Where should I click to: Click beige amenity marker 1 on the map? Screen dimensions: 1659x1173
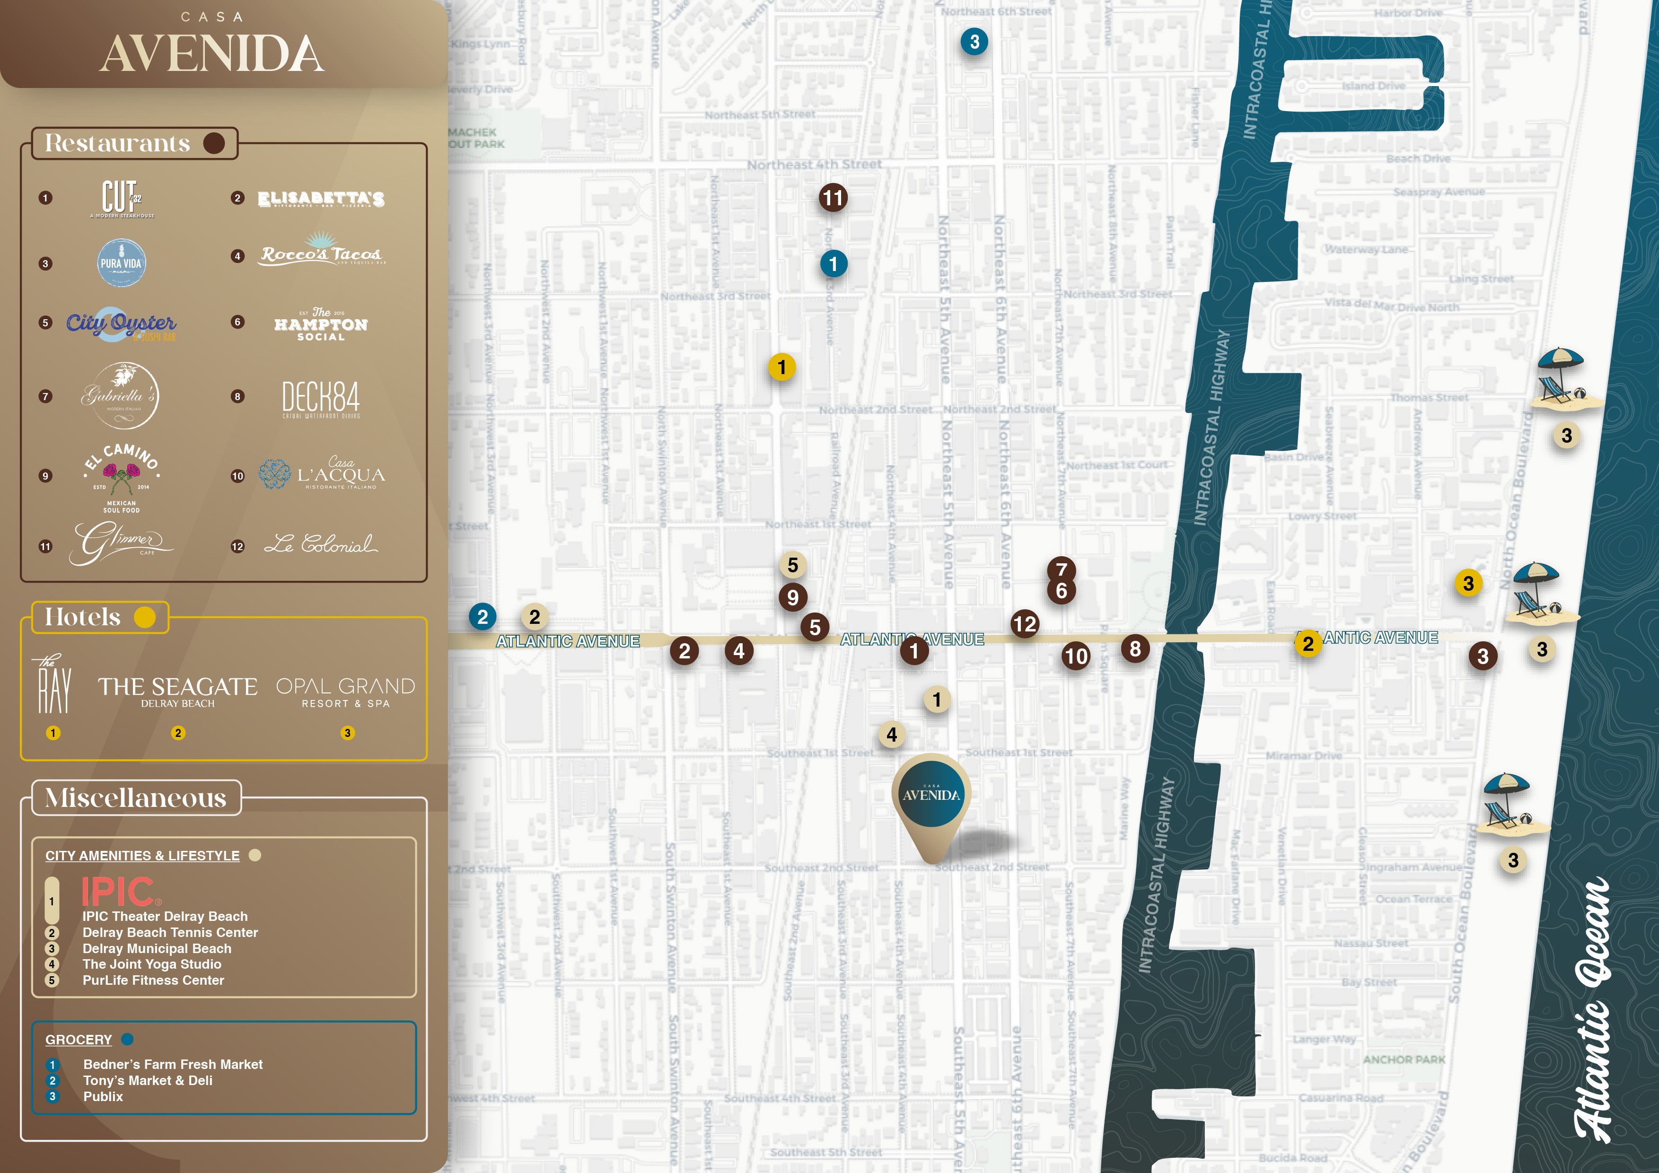point(937,699)
